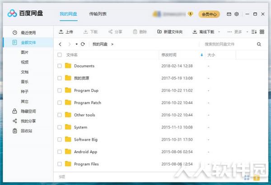Select the Software Big folder name

(86, 139)
